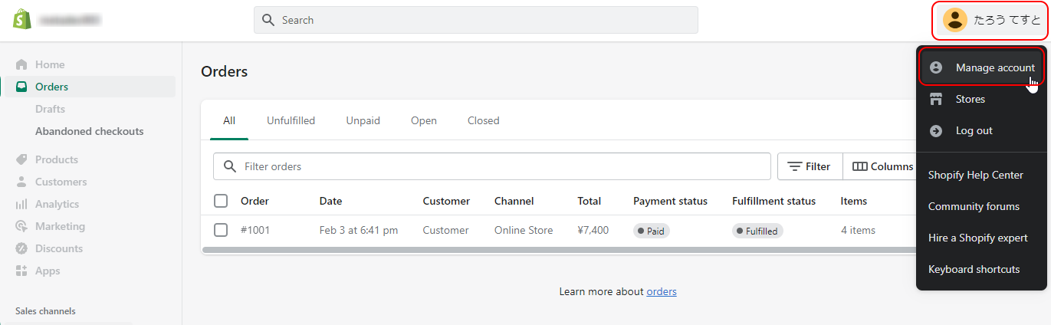Image resolution: width=1051 pixels, height=325 pixels.
Task: Click the top Search field
Action: click(476, 20)
